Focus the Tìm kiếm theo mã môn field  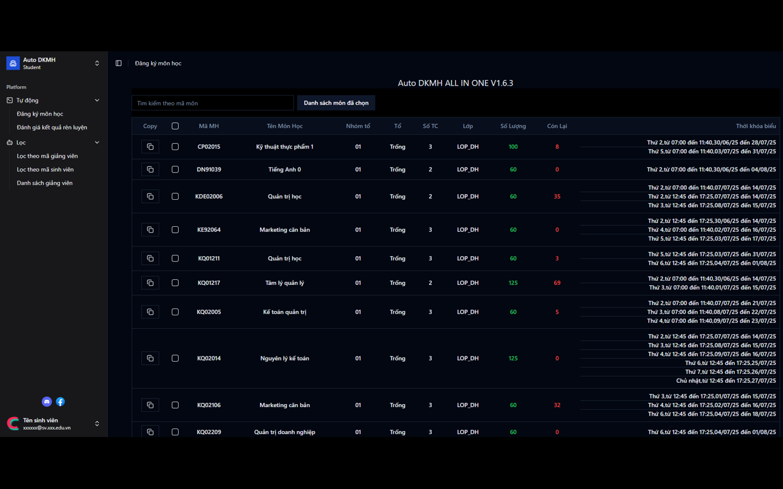pyautogui.click(x=212, y=103)
